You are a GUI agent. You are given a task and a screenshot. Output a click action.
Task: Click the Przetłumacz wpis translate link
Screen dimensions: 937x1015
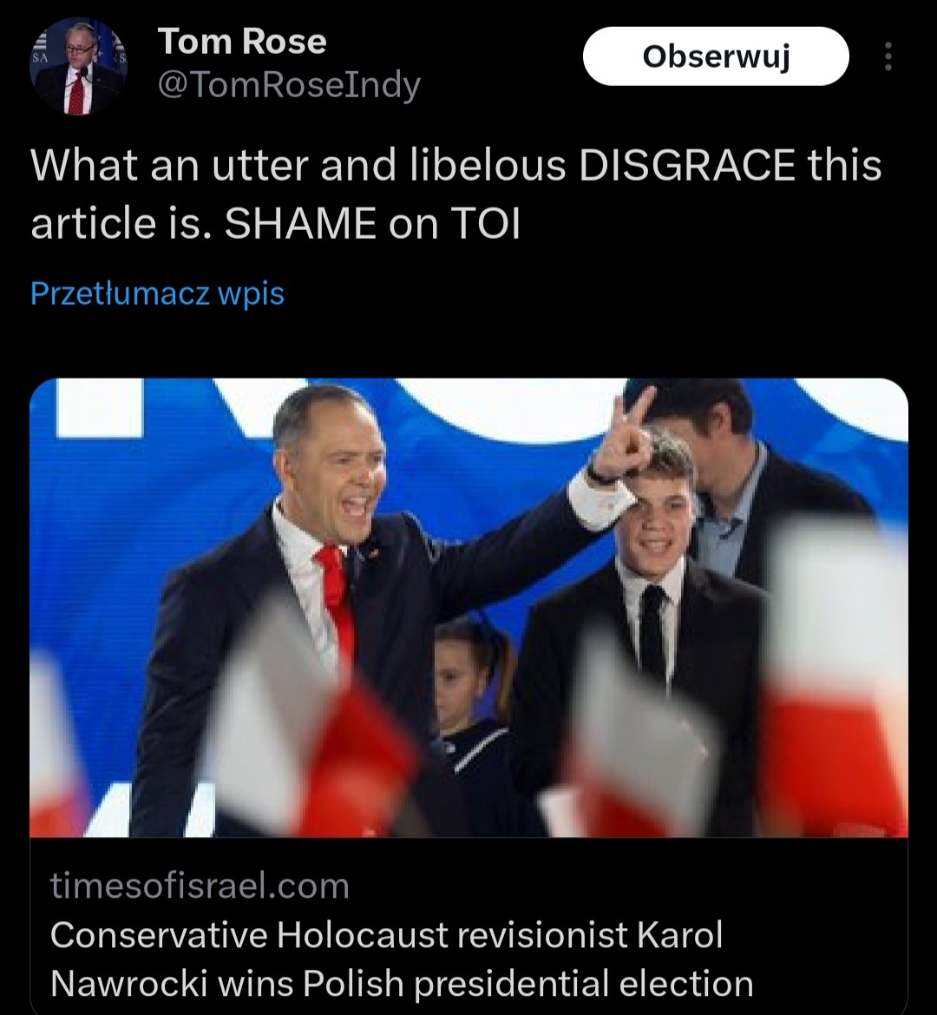click(x=157, y=293)
